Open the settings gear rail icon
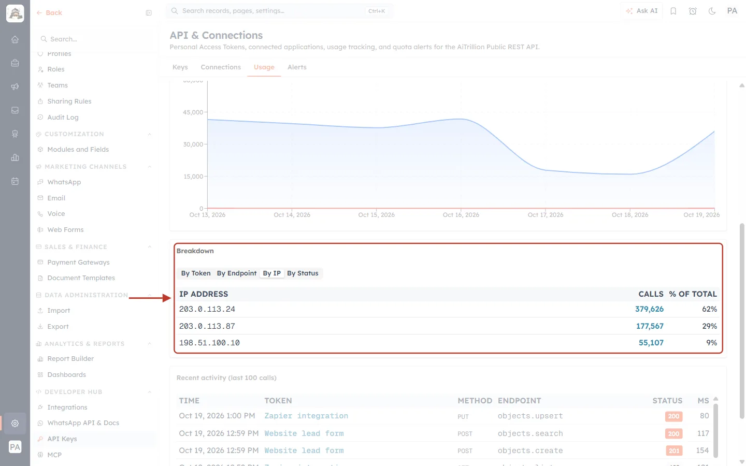 click(15, 423)
